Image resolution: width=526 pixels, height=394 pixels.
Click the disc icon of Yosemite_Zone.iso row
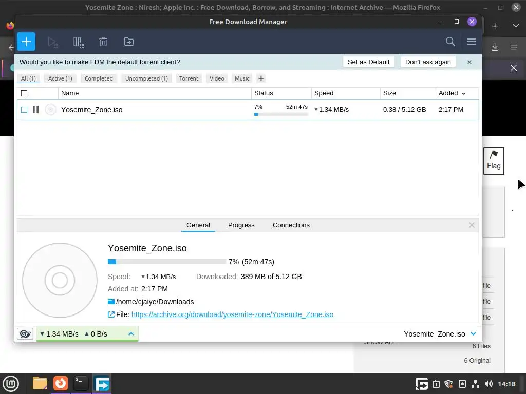pyautogui.click(x=50, y=110)
